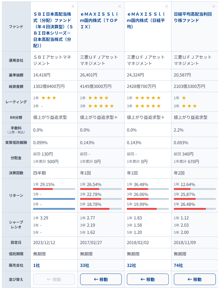
Task: Remove eMAXIS Slim 日経平均 column with X
Action: (x=166, y=6)
